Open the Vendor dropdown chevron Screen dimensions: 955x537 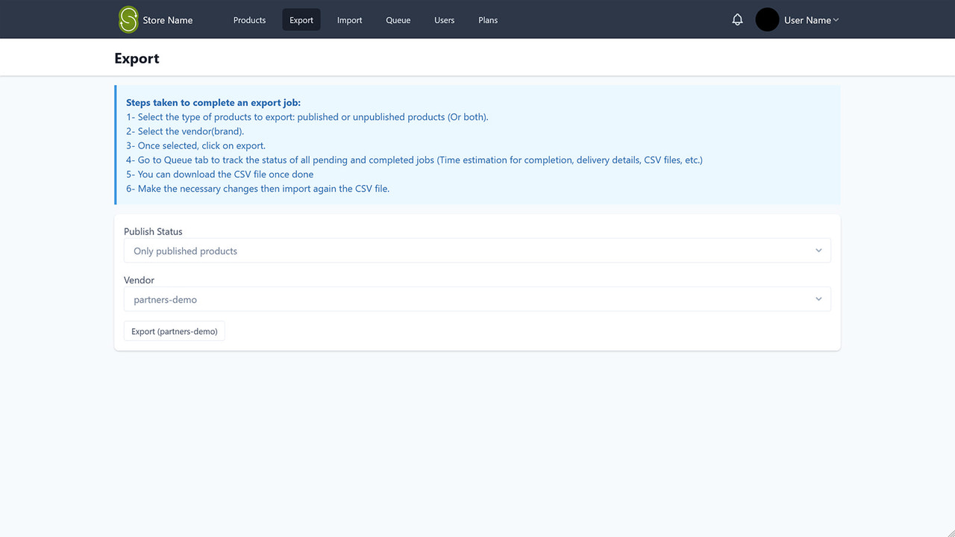[818, 298]
